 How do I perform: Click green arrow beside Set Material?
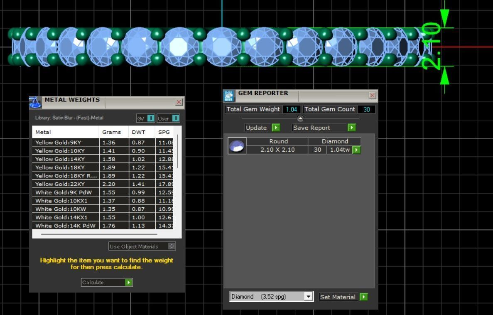click(x=364, y=297)
